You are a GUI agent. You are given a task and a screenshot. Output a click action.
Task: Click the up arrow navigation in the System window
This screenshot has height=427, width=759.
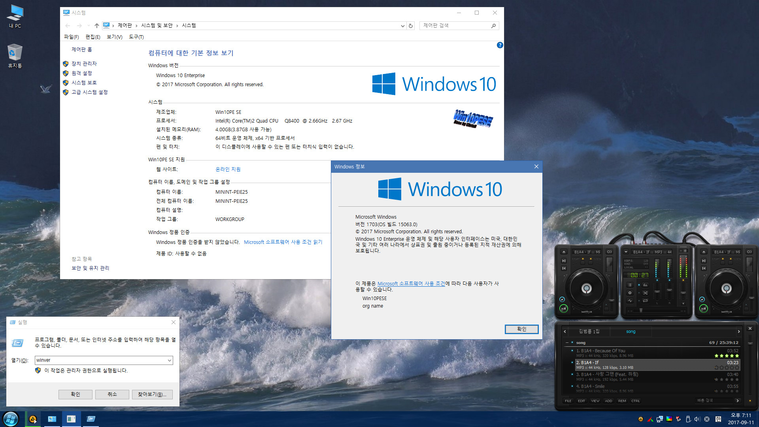[97, 26]
